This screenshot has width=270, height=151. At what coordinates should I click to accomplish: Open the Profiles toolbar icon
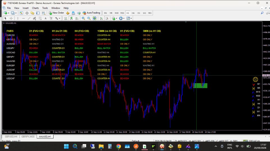point(13,13)
